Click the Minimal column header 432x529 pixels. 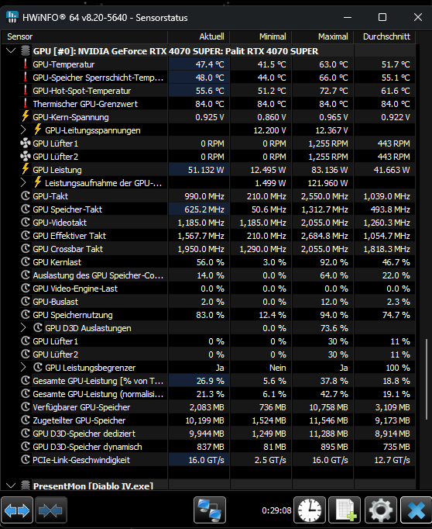(261, 36)
